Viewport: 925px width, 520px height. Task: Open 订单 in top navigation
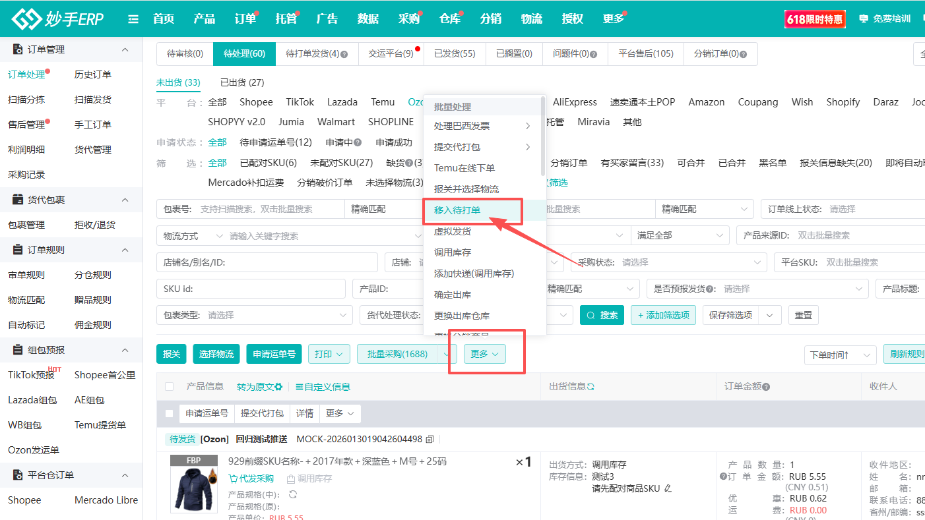(x=245, y=18)
